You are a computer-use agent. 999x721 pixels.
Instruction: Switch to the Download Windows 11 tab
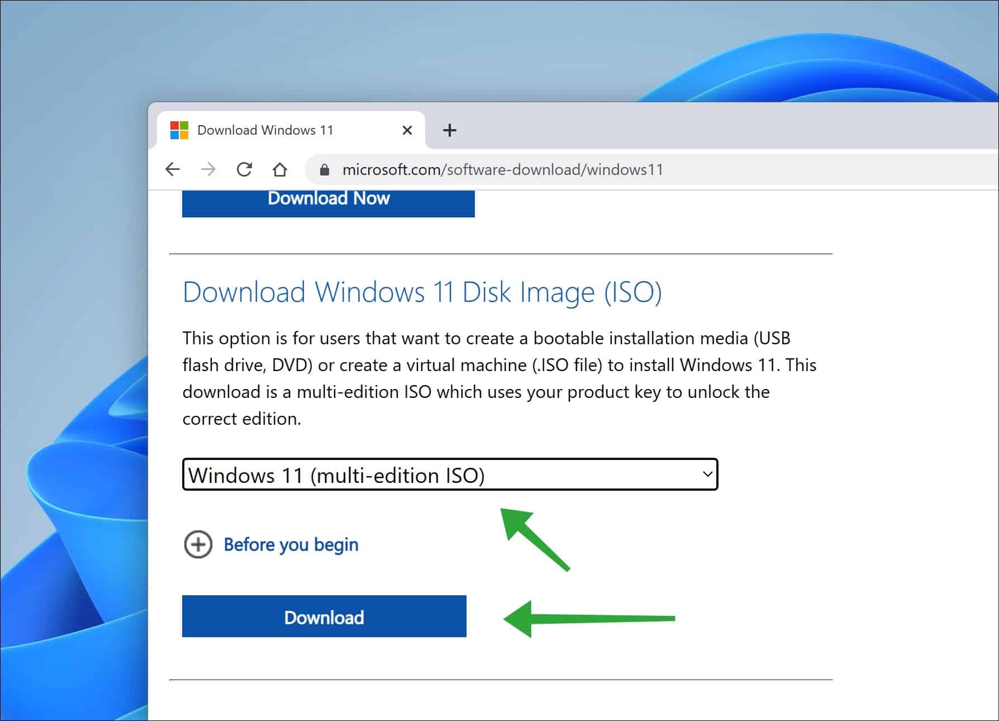tap(265, 130)
